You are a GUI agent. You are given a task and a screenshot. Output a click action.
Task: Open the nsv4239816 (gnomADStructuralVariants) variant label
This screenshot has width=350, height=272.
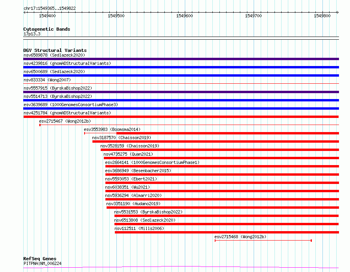click(67, 63)
